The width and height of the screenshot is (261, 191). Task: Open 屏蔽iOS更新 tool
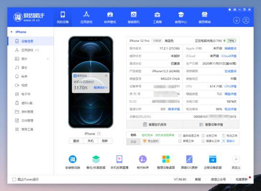[x=189, y=162]
